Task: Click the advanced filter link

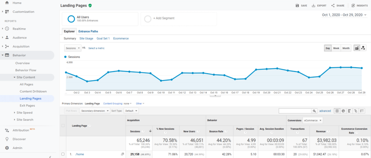Action: (x=325, y=111)
